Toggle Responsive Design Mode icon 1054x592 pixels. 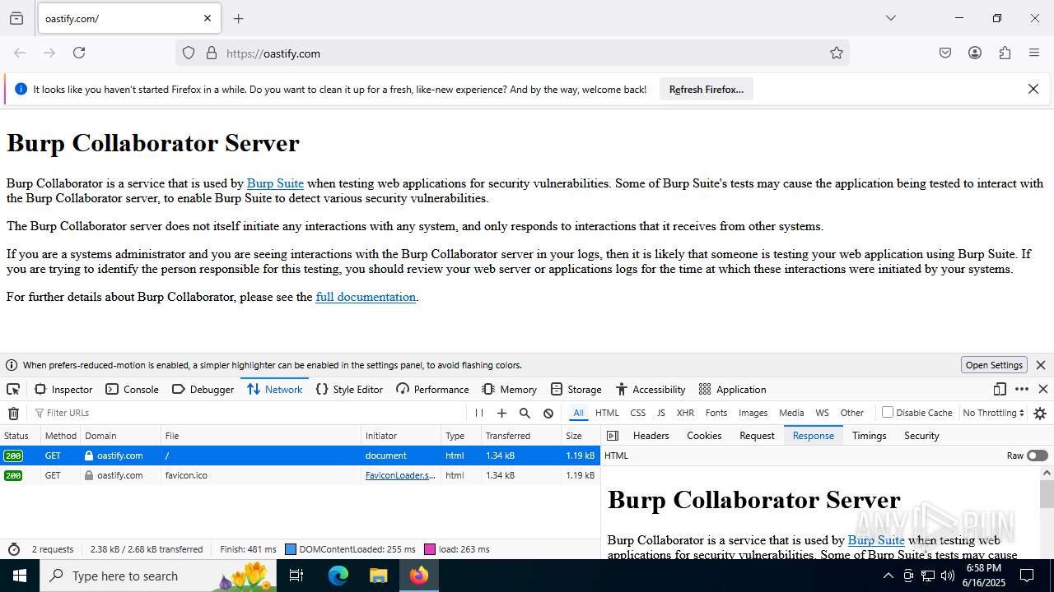tap(1000, 389)
